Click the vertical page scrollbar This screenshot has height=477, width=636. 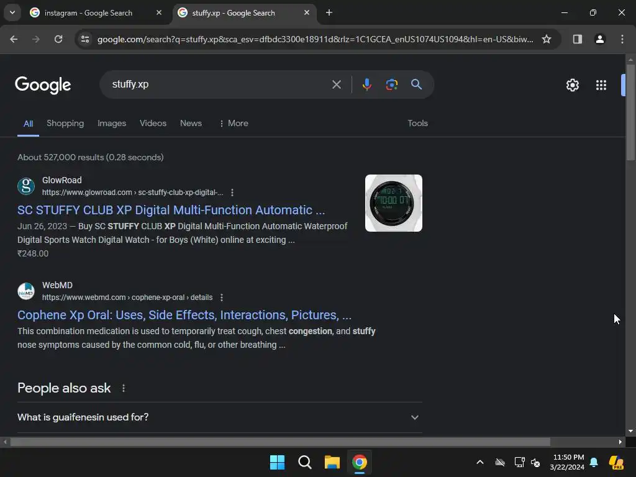pos(630,112)
